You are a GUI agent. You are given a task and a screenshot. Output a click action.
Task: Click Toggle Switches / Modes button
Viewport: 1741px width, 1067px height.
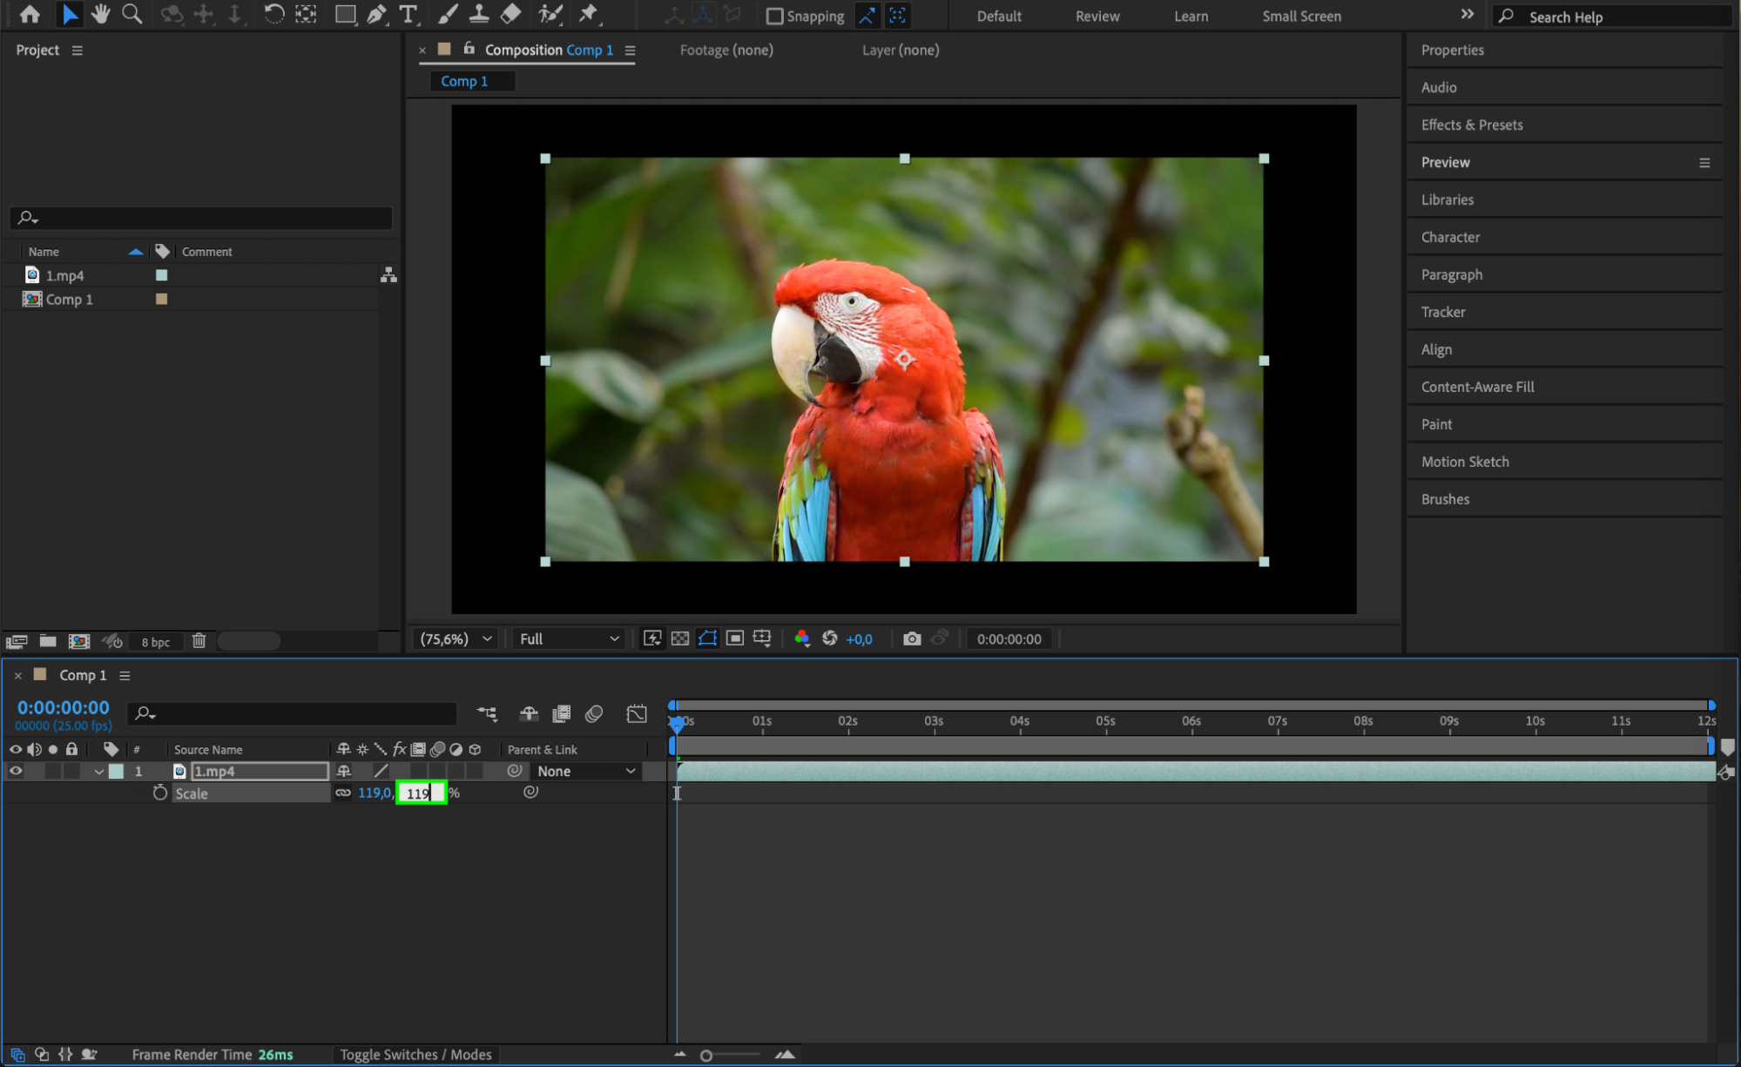tap(415, 1054)
